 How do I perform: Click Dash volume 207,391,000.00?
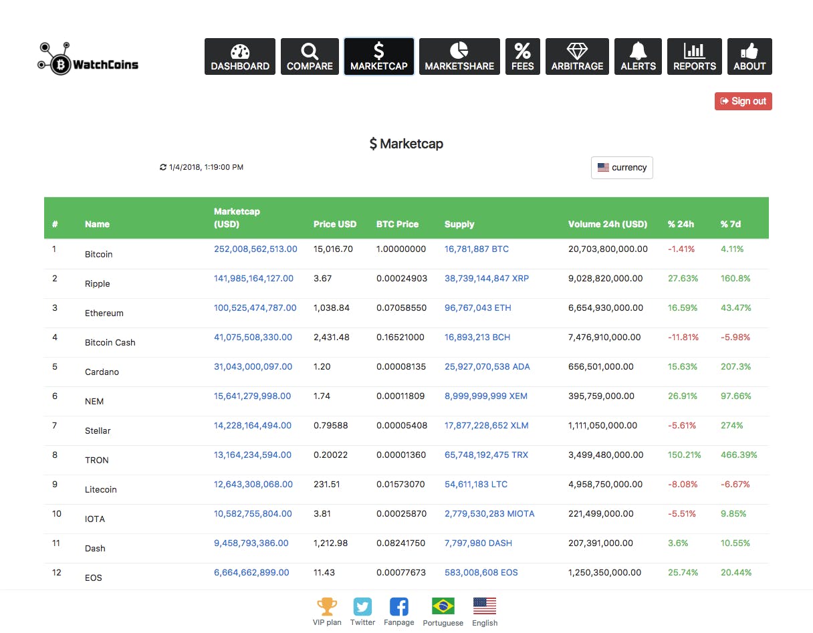point(601,543)
